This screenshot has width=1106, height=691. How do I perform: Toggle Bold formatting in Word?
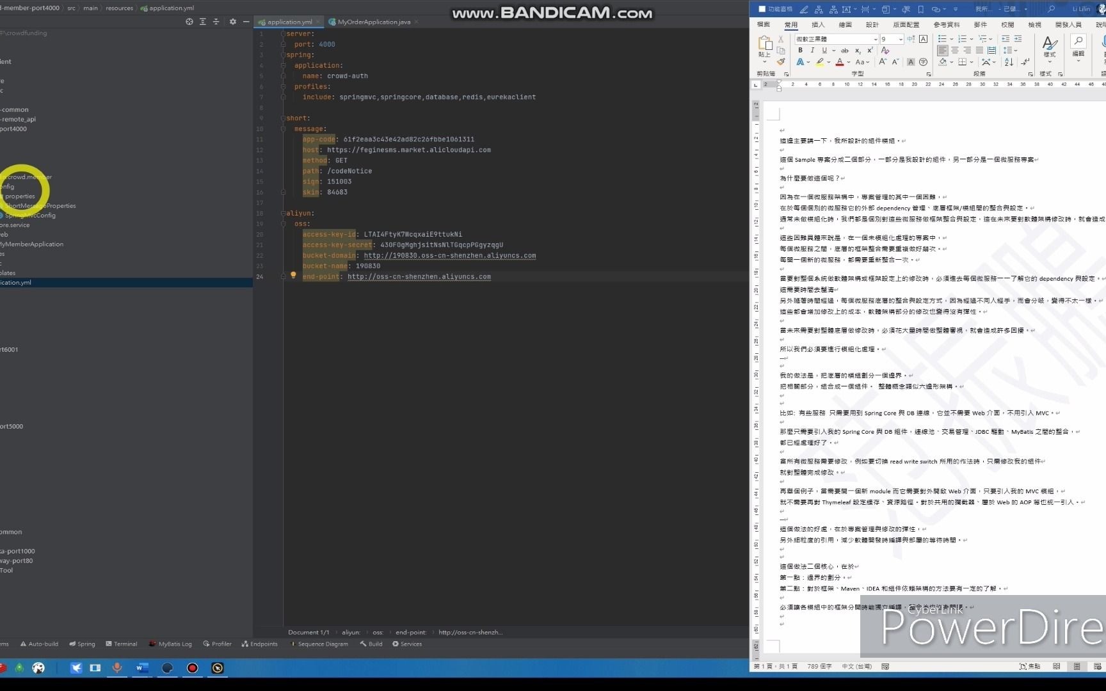(800, 50)
